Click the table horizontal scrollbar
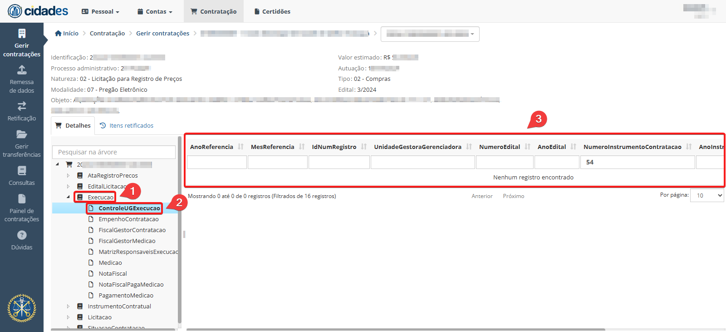 coord(396,329)
